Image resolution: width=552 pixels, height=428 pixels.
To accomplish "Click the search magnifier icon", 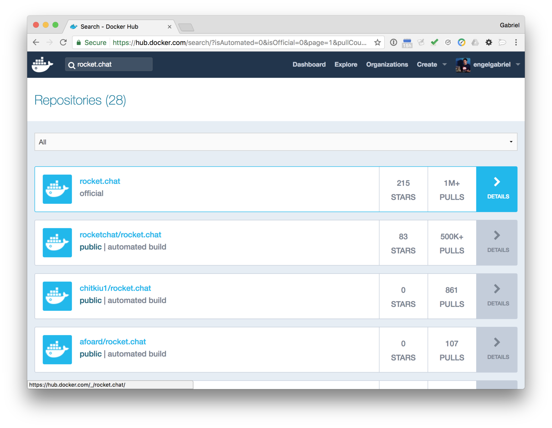I will pyautogui.click(x=72, y=65).
